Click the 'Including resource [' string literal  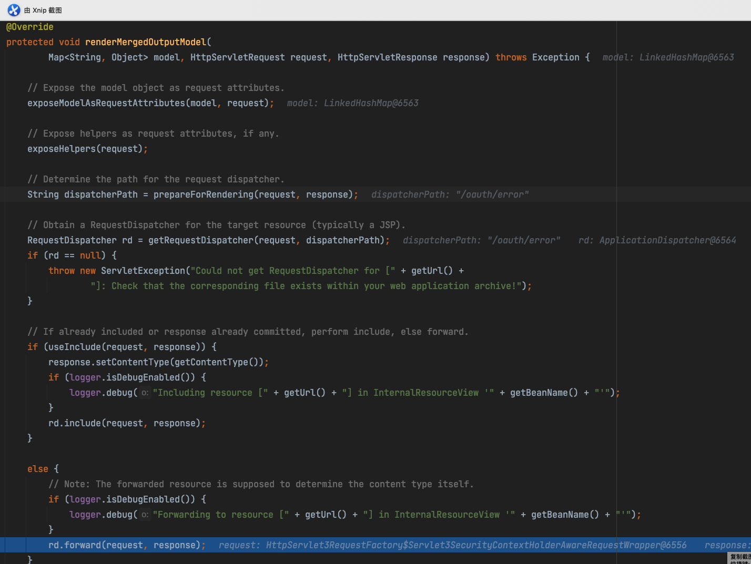(210, 393)
